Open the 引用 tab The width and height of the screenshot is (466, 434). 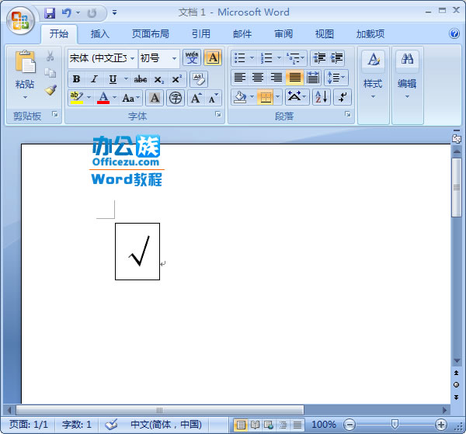[x=200, y=34]
